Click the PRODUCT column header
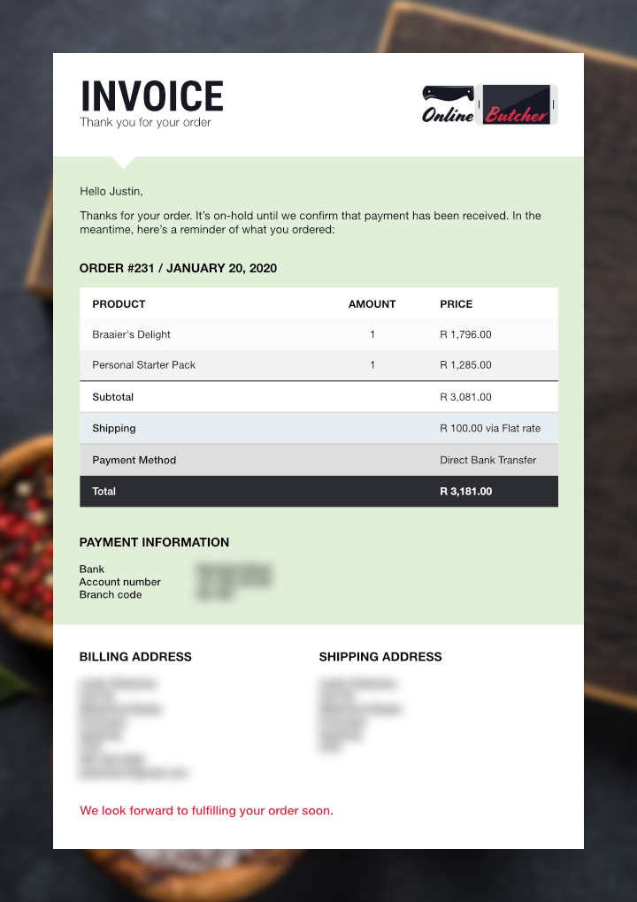This screenshot has height=902, width=637. click(119, 304)
